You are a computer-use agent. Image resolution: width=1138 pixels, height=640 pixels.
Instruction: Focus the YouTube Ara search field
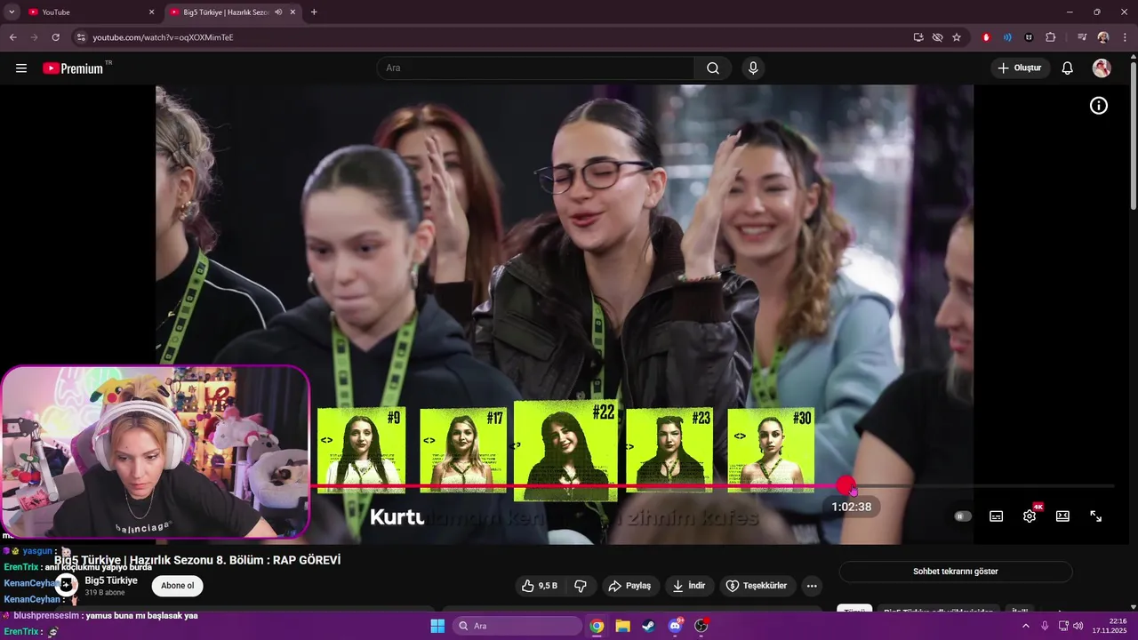pos(535,68)
